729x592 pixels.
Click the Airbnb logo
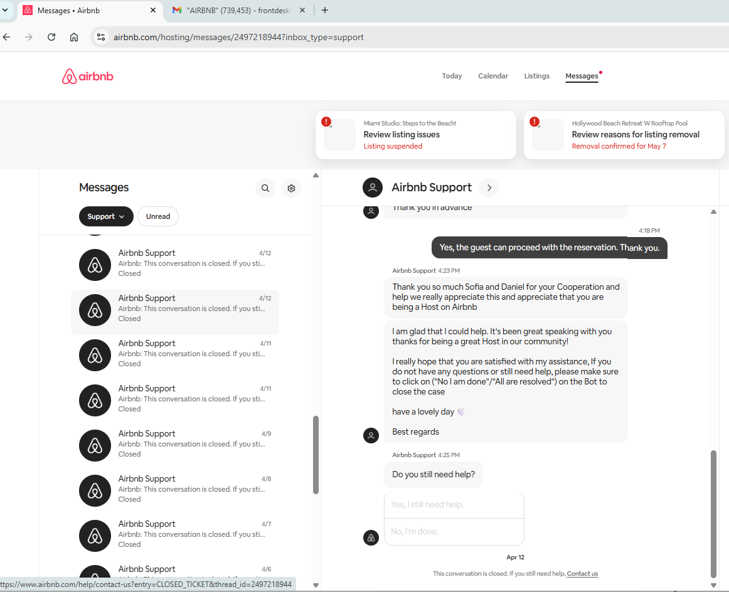click(87, 77)
